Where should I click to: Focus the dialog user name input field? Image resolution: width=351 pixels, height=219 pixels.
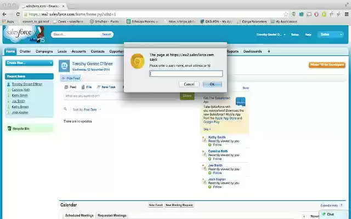(186, 74)
